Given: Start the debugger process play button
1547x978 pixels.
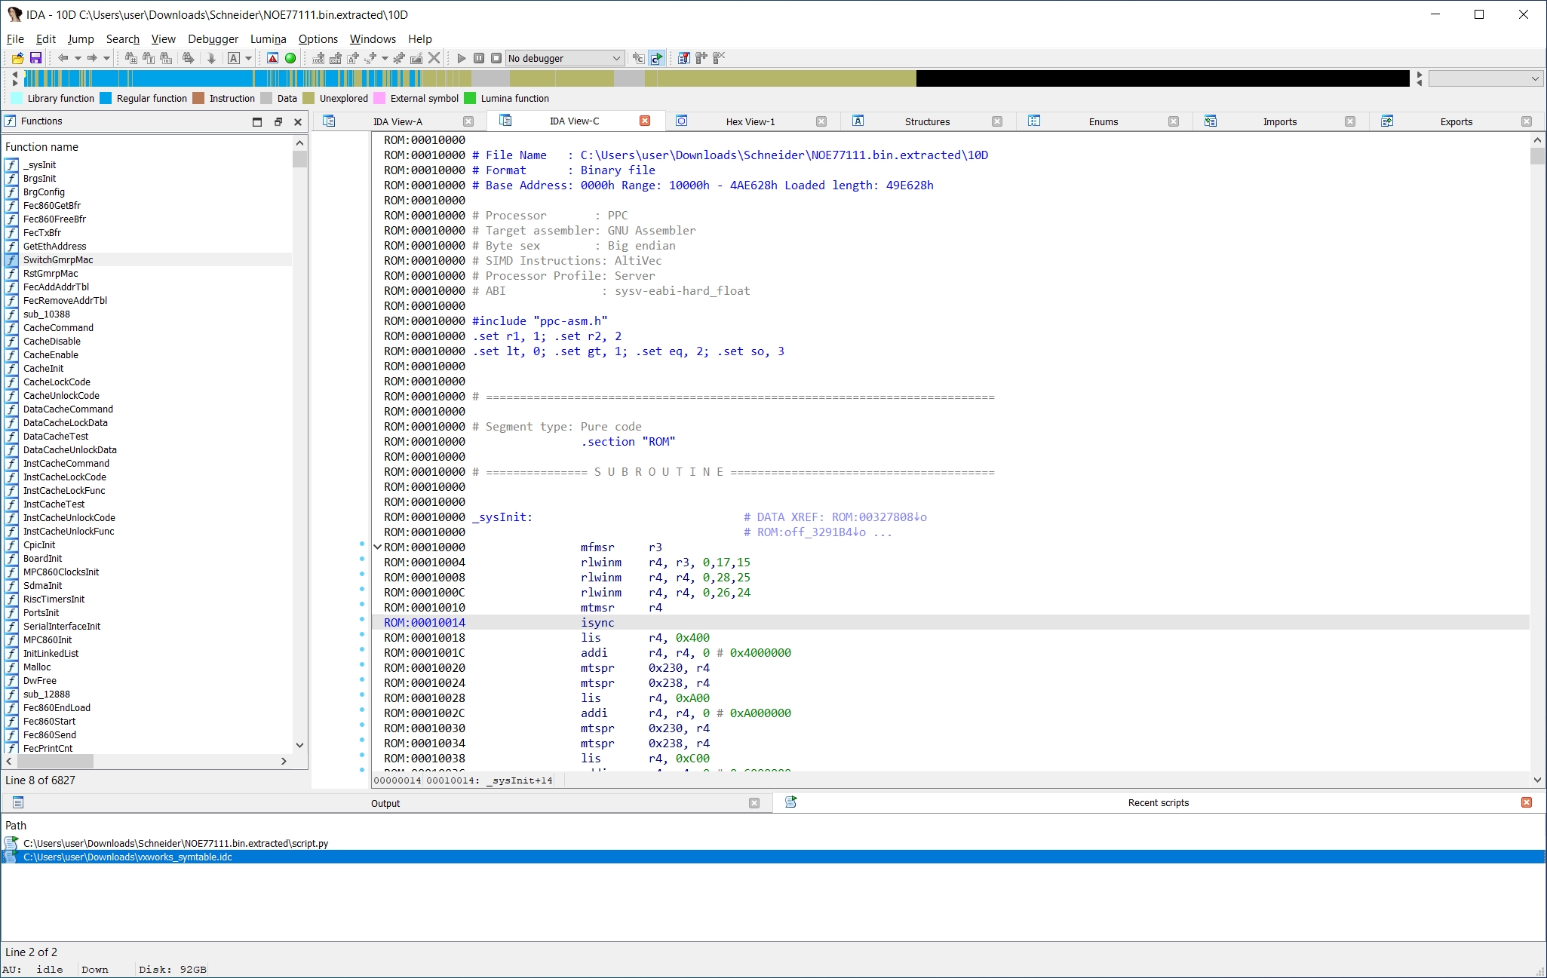Looking at the screenshot, I should pos(462,58).
